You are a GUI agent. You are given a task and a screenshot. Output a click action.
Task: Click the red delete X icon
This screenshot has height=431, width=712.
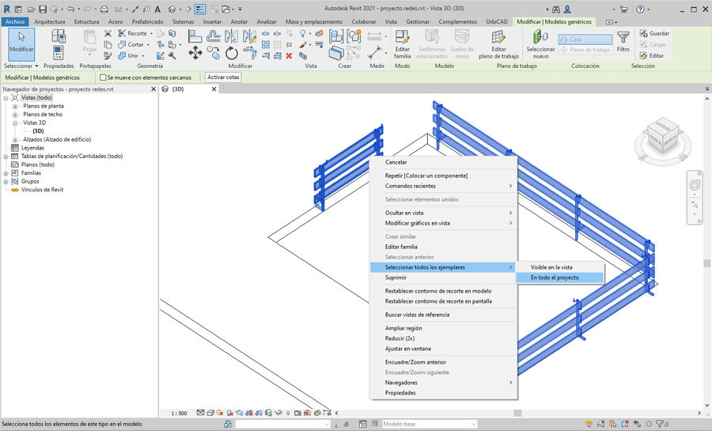tap(289, 56)
